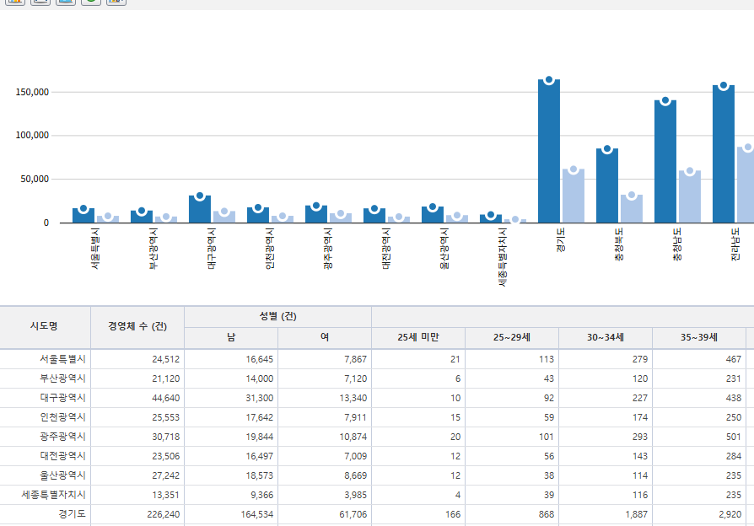Viewport: 754px width, 526px height.
Task: Click the dark blue bar for 대구광역시
Action: point(200,209)
